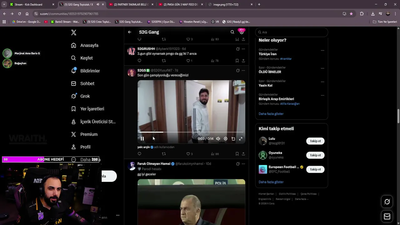Follow Oyuneks account
Viewport: 400px width, 225px height.
[x=315, y=155]
